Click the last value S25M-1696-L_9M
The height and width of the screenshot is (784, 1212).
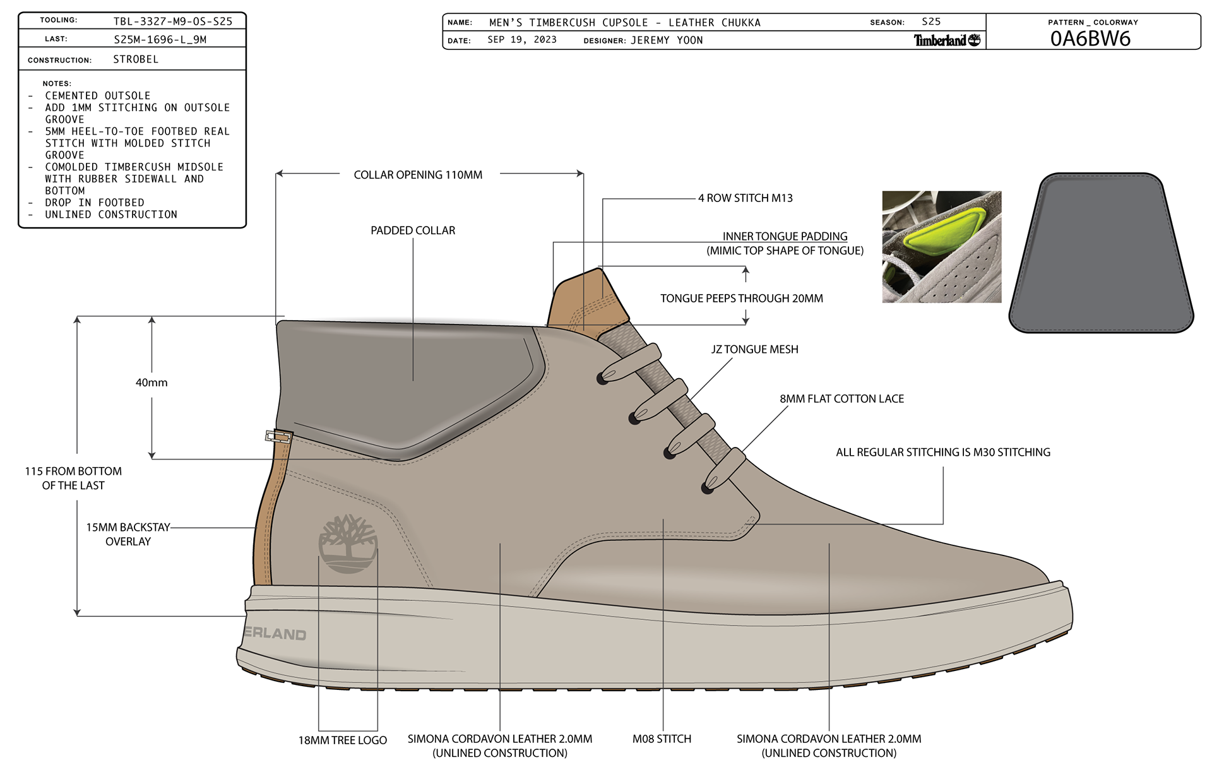[160, 39]
